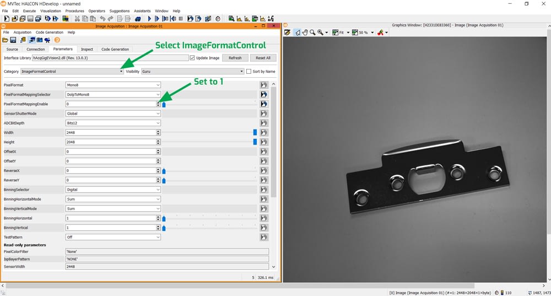
Task: Click the Reset All button
Action: point(263,58)
